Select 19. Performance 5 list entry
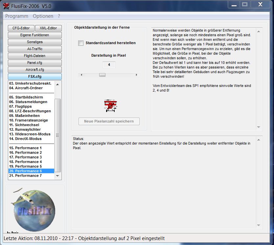This screenshot has width=274, height=245. coord(31,166)
